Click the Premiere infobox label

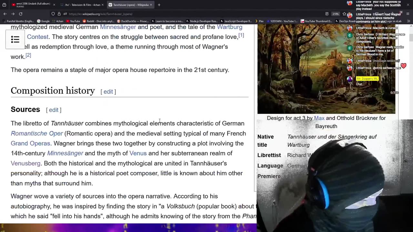[269, 176]
